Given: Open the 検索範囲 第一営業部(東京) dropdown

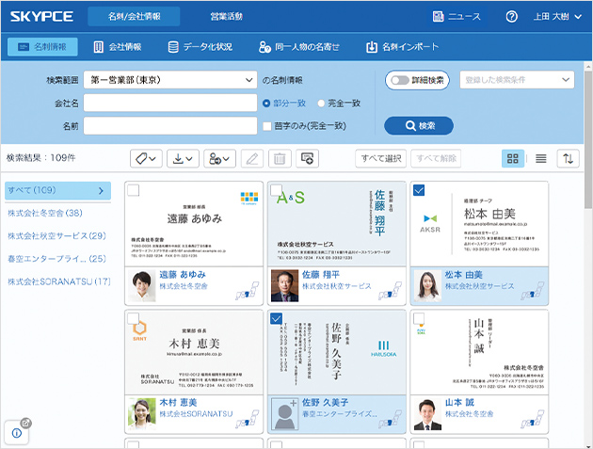Looking at the screenshot, I should point(170,80).
